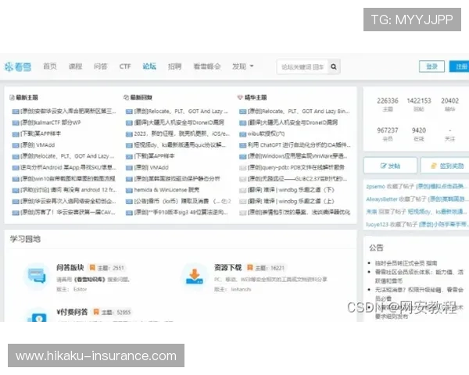The width and height of the screenshot is (469, 375).
Task: Open the 问答版块 forum section title
Action: click(70, 267)
